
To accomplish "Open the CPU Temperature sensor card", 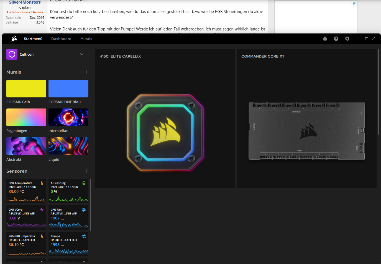I will (26, 191).
